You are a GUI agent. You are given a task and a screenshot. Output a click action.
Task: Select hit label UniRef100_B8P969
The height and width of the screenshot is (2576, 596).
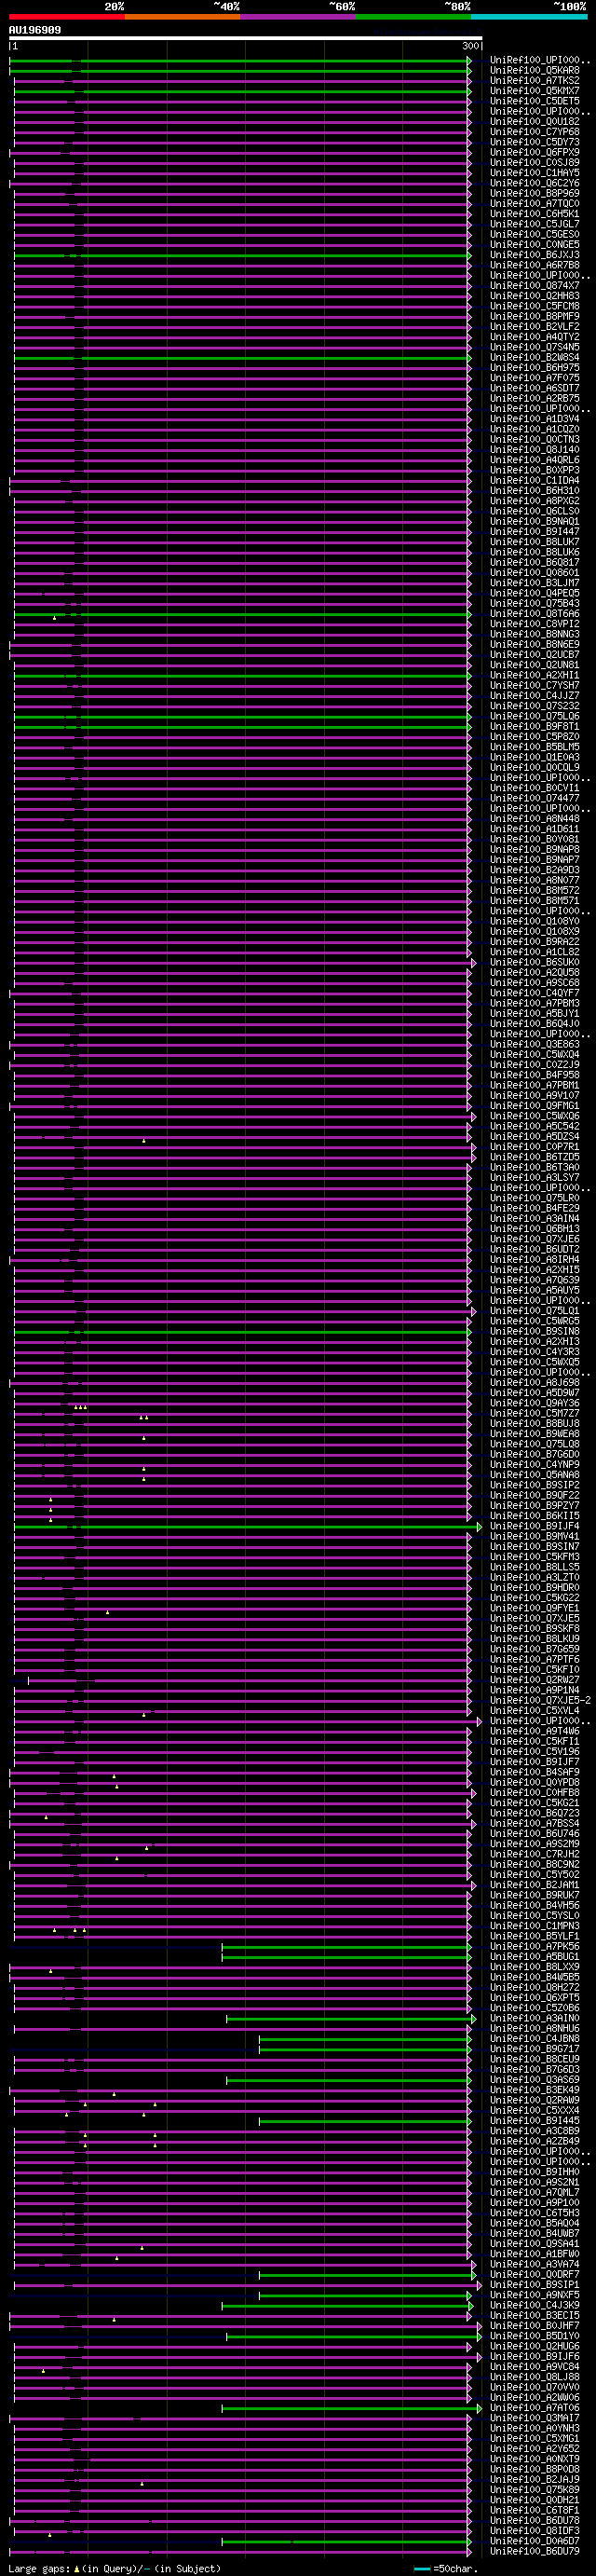pyautogui.click(x=535, y=194)
